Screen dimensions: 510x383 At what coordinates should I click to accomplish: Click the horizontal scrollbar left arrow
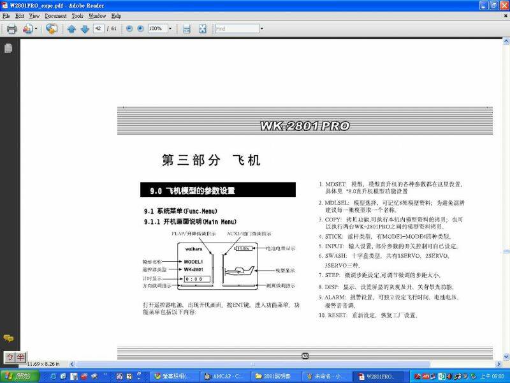click(72, 364)
